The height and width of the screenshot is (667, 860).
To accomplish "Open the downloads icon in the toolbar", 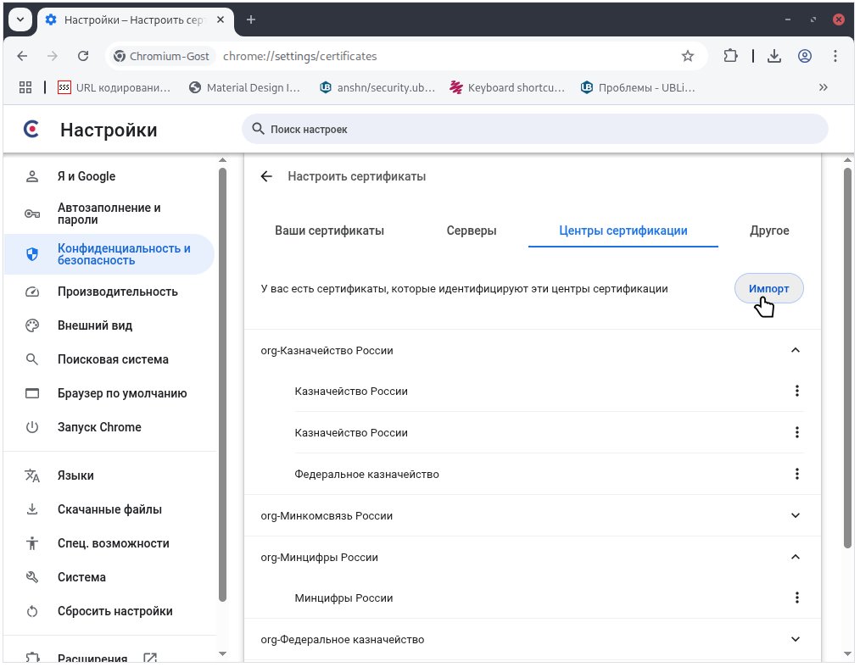I will (x=773, y=56).
